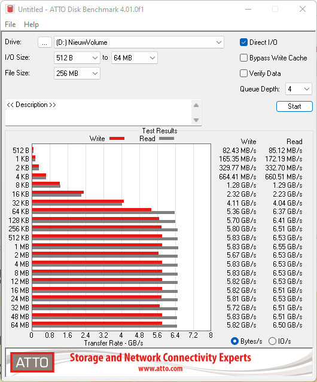Minimize the ATTO Disk Benchmark window

click(248, 9)
